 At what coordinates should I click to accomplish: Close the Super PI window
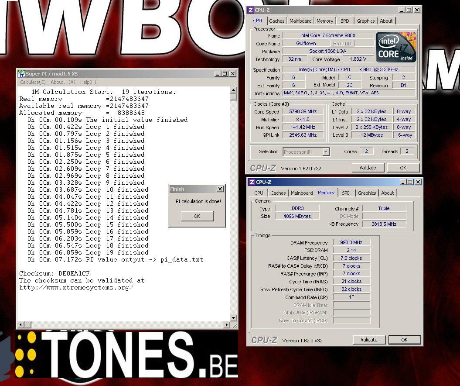(233, 74)
